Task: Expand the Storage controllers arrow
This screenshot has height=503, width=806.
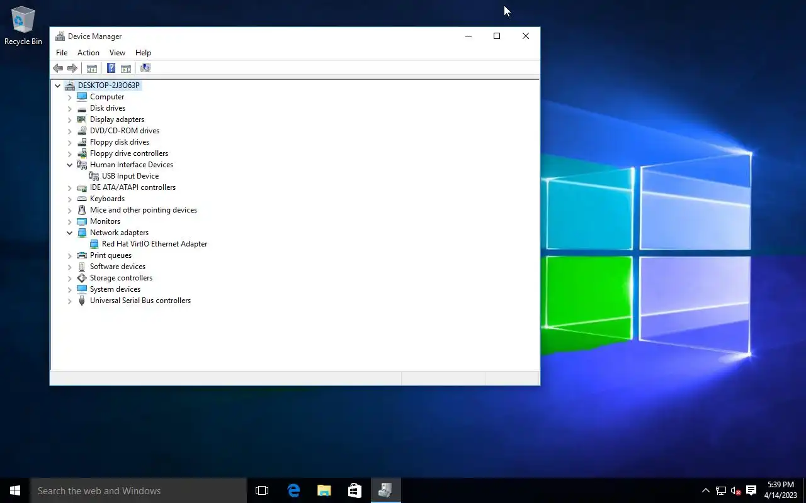Action: point(70,278)
